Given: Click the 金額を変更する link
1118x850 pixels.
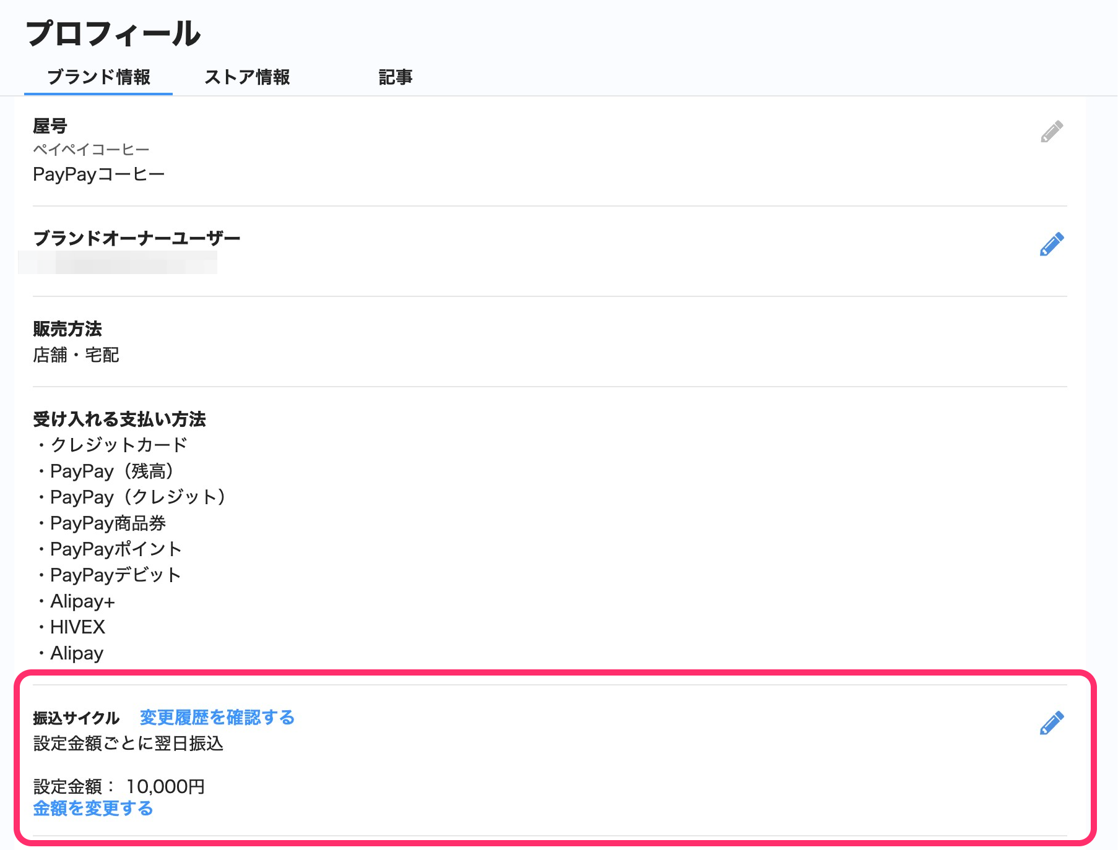Looking at the screenshot, I should (x=93, y=809).
